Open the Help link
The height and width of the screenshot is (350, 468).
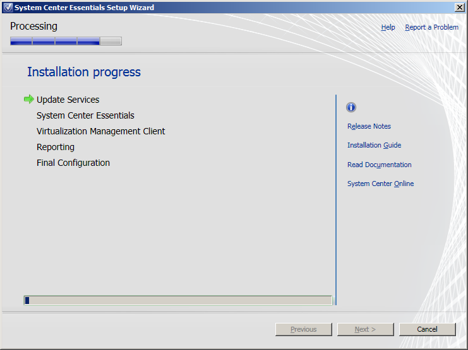click(x=388, y=27)
